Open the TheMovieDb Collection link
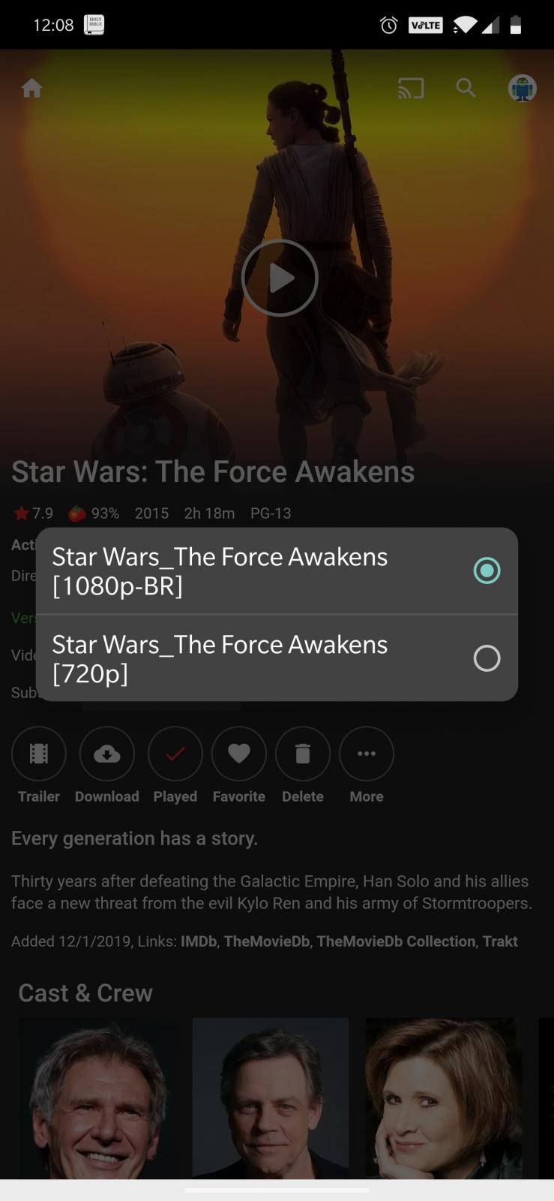Viewport: 554px width, 1201px height. pos(396,941)
